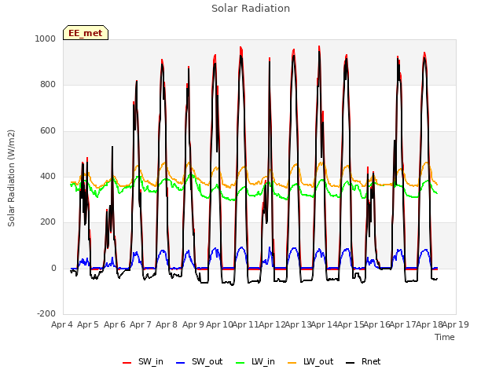Click the orange LW_out legend swatch
The image size is (503, 377).
(292, 363)
